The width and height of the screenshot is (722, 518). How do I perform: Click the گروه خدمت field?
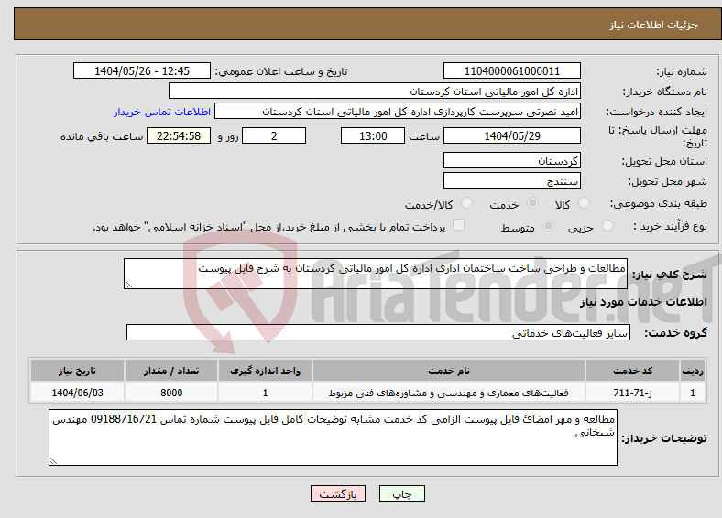tap(378, 332)
